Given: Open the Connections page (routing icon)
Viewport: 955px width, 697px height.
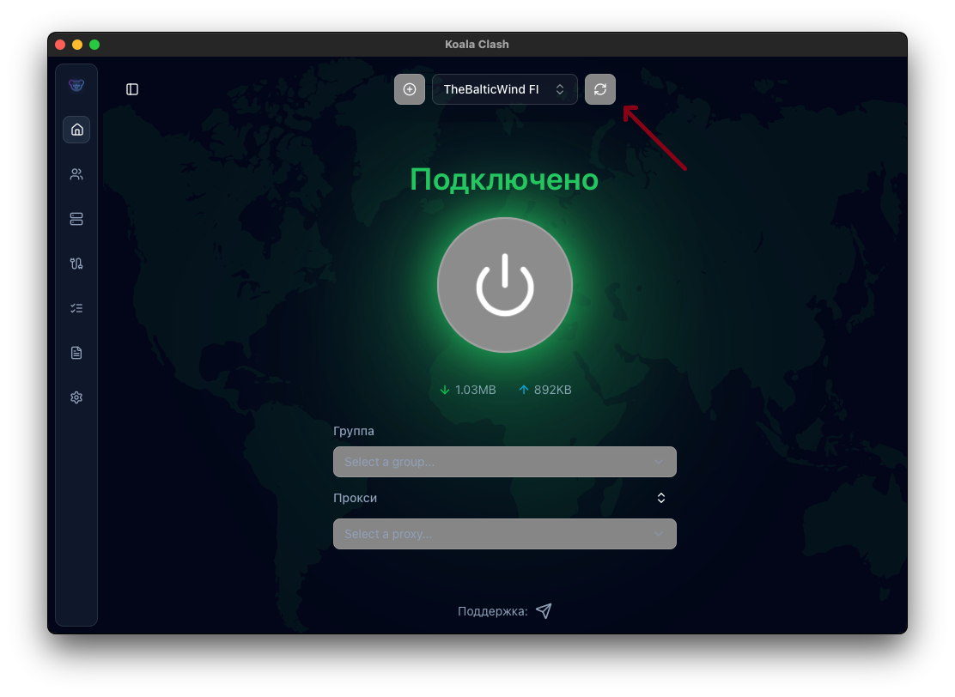Looking at the screenshot, I should [76, 264].
